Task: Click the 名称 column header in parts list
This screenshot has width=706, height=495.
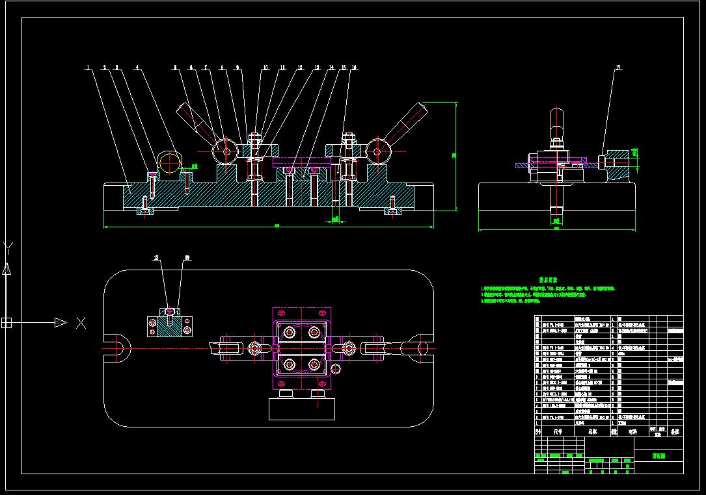Action: 592,431
